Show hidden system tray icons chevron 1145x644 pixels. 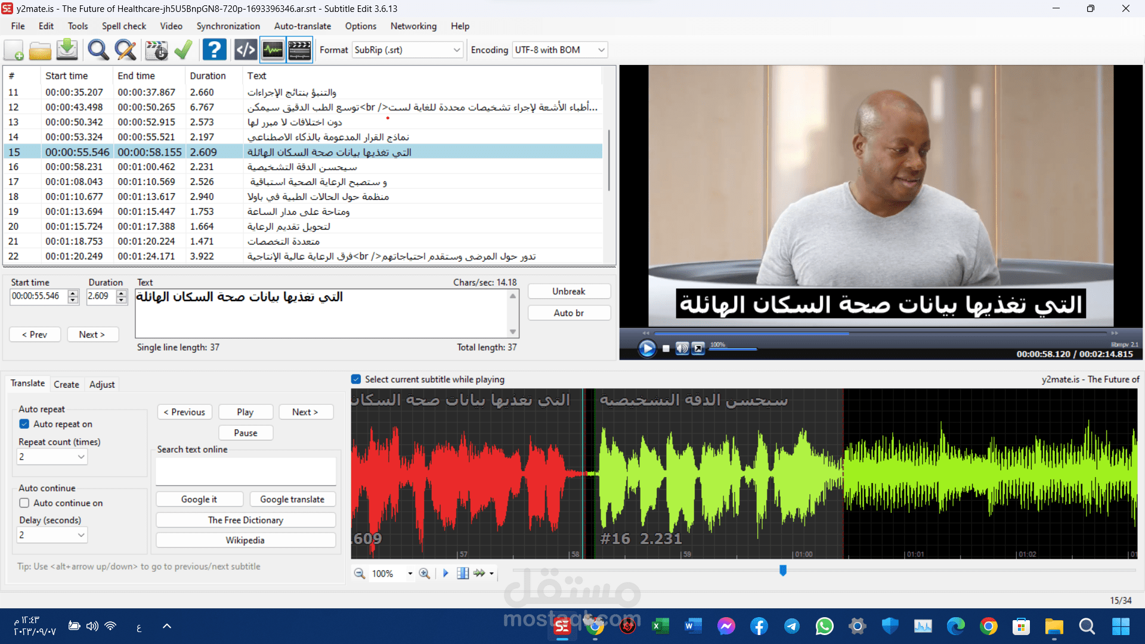coord(167,626)
